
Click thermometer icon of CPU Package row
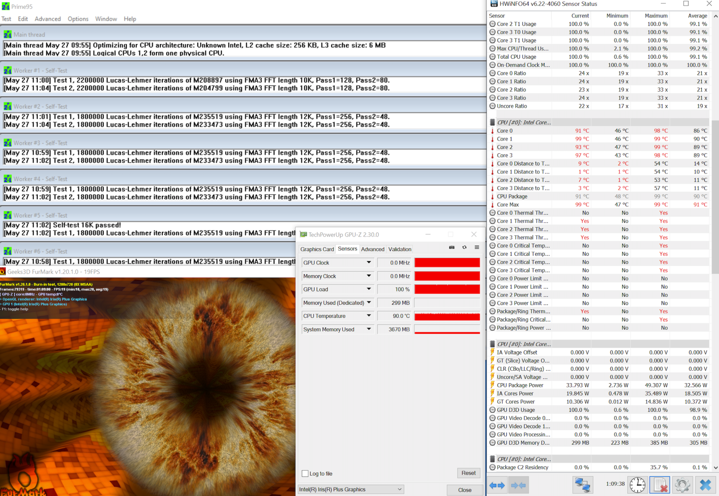click(492, 196)
